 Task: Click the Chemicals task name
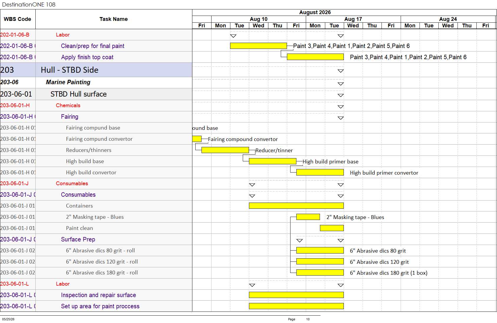click(x=68, y=105)
